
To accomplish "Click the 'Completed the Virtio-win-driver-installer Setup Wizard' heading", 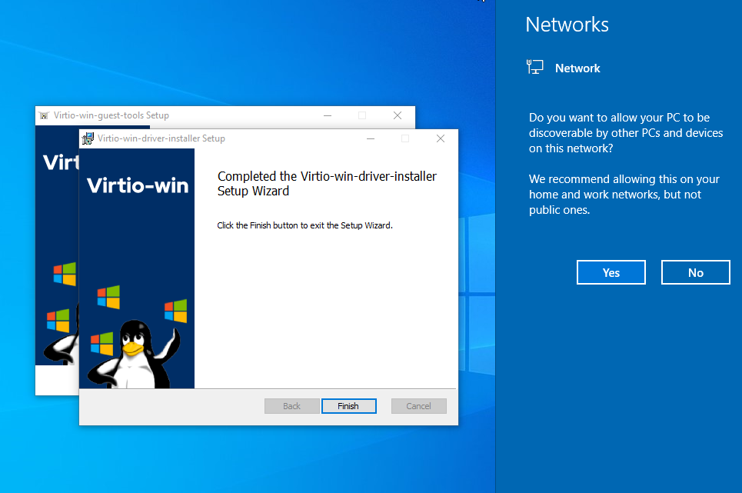I will (327, 184).
